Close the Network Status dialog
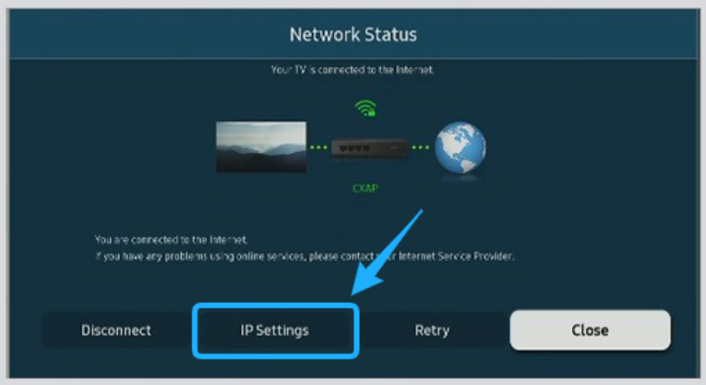 (590, 330)
